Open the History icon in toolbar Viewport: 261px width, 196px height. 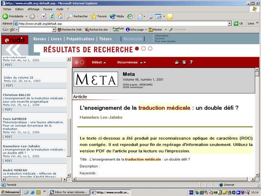(x=130, y=16)
